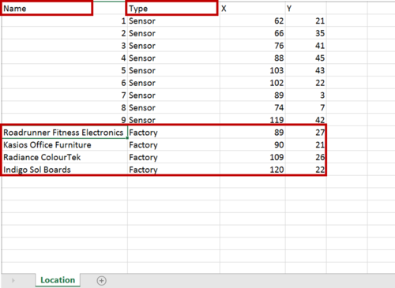Select X value 89 in Roadrunner Fitness row

(x=253, y=133)
